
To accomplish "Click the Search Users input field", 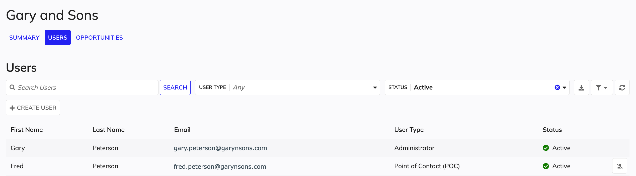I will 82,87.
